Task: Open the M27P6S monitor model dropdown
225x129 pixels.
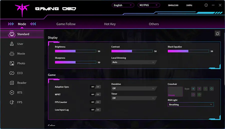Action: (149, 5)
